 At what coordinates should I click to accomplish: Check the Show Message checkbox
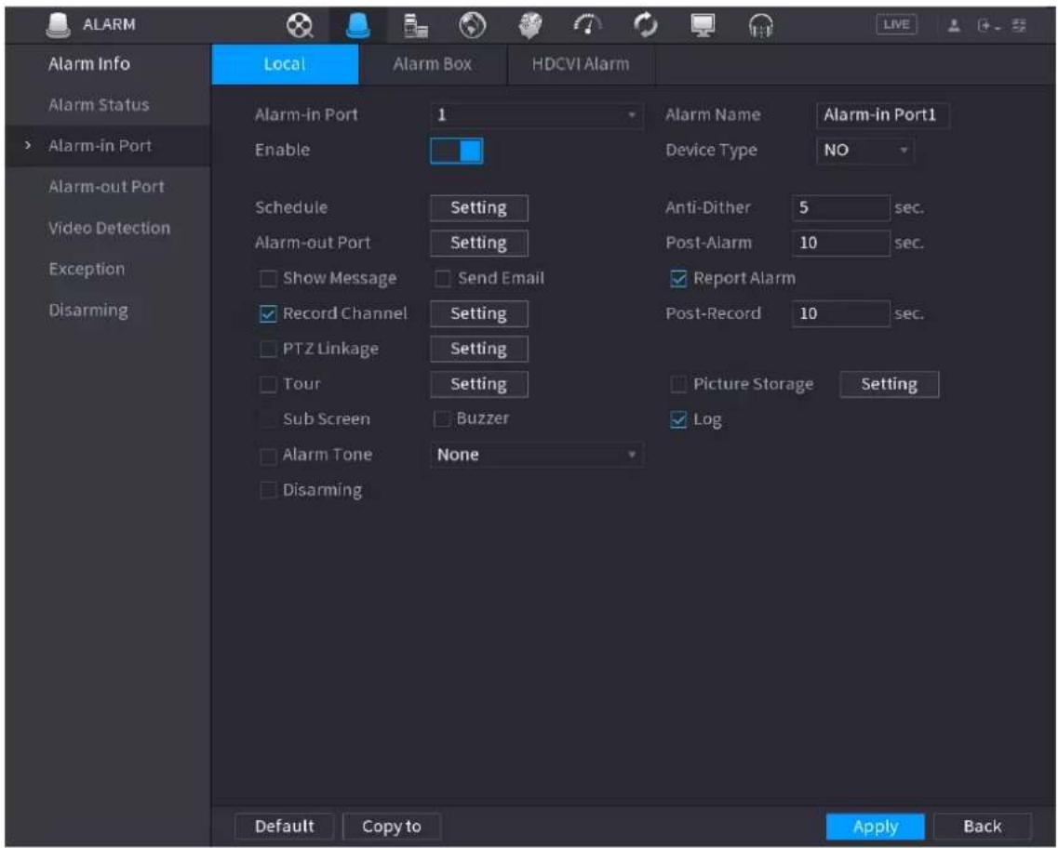point(268,278)
